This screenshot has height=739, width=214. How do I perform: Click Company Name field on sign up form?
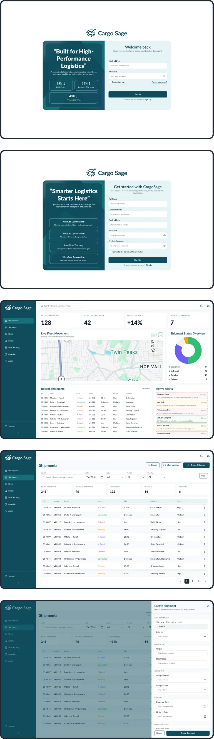tap(138, 214)
